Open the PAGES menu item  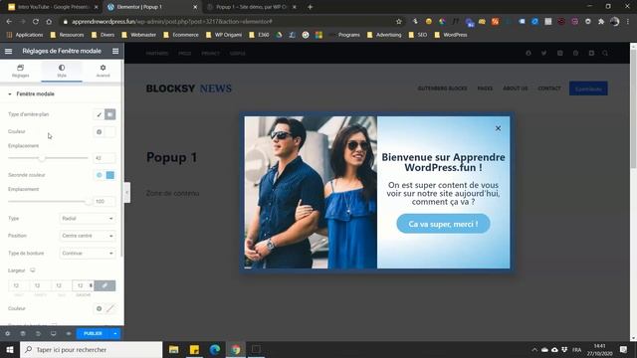(485, 89)
